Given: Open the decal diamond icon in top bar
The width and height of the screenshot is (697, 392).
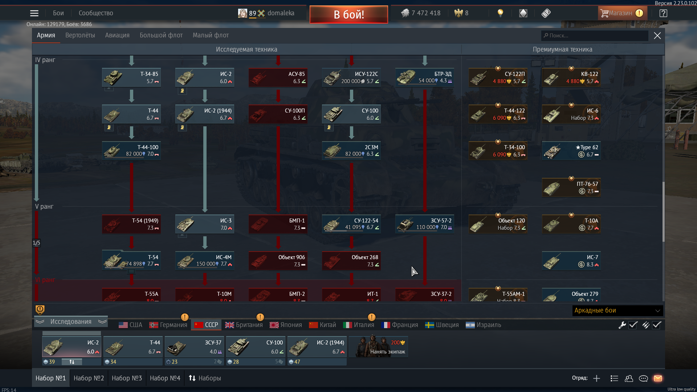Looking at the screenshot, I should [523, 13].
